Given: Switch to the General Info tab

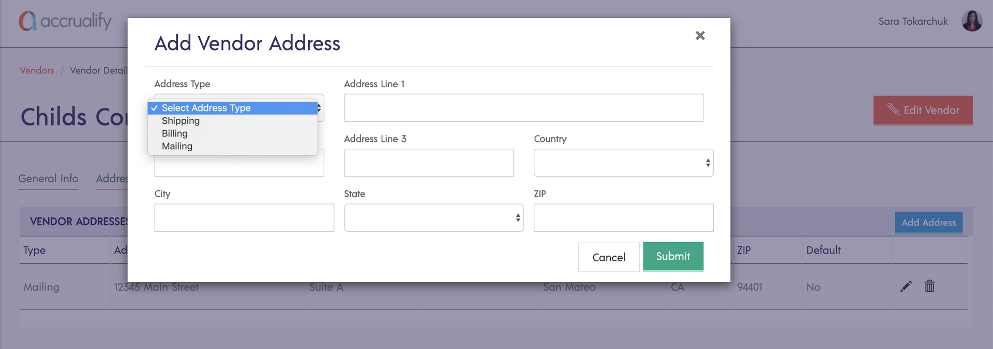Looking at the screenshot, I should (48, 179).
